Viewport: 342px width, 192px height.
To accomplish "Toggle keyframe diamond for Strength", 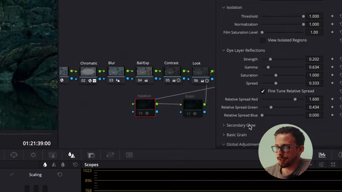I will click(332, 59).
